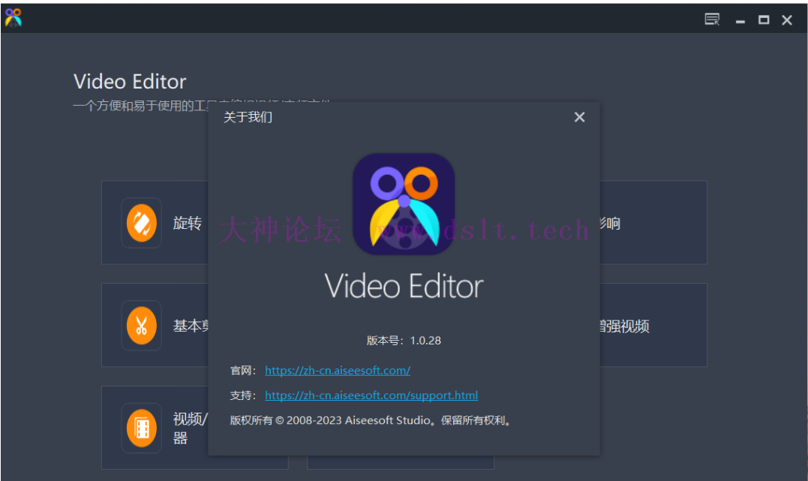Viewport: 808px width, 481px height.
Task: Click the Video Editor name in about dialog
Action: [x=404, y=286]
